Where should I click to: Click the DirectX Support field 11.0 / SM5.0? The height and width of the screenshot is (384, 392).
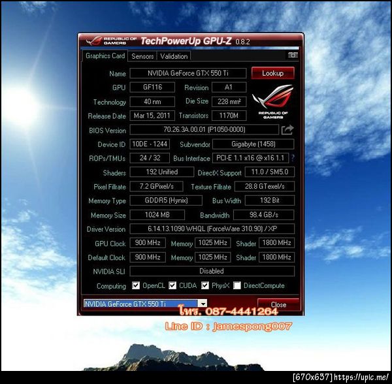click(269, 172)
